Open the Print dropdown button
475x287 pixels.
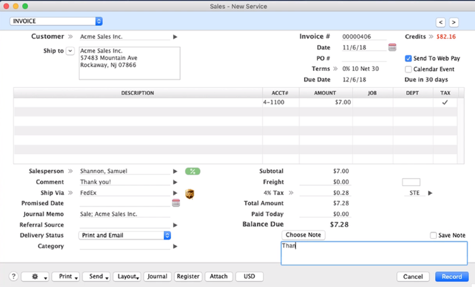pyautogui.click(x=66, y=276)
